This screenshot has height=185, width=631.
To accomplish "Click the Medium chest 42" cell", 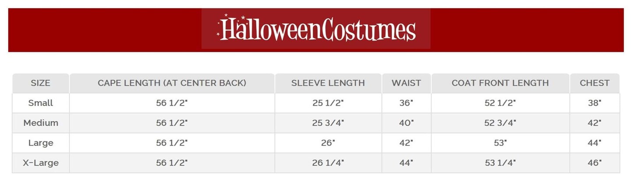I will (x=594, y=123).
